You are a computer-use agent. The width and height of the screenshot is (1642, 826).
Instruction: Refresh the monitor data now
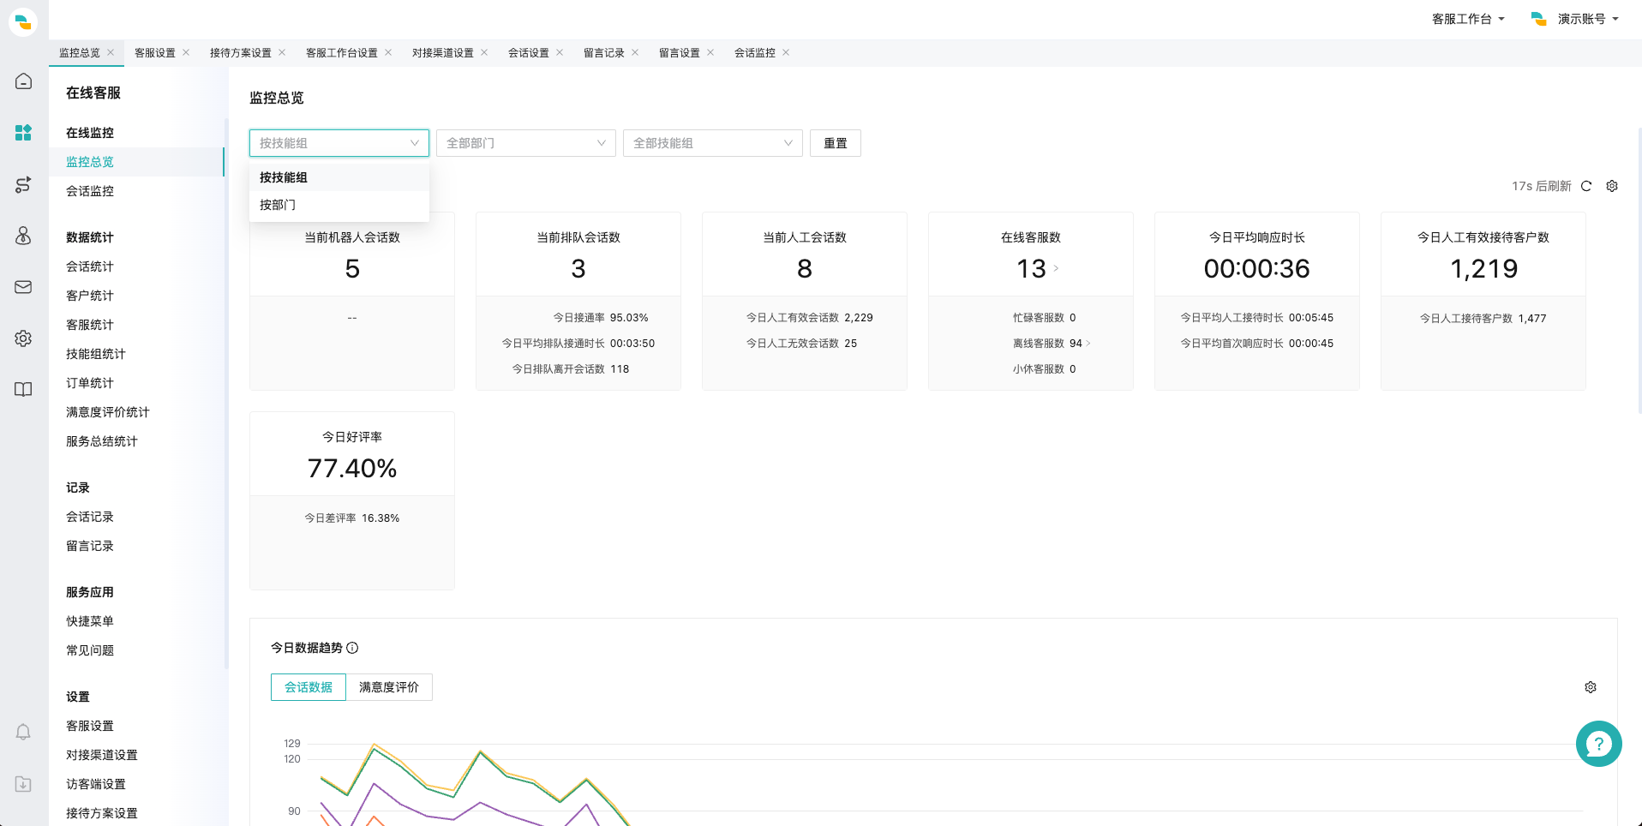tap(1586, 186)
